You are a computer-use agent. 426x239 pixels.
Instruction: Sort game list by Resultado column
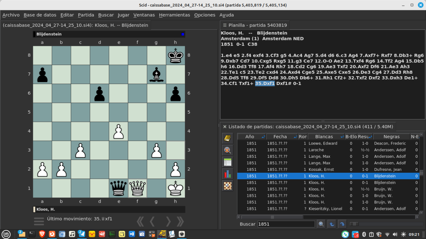365,137
